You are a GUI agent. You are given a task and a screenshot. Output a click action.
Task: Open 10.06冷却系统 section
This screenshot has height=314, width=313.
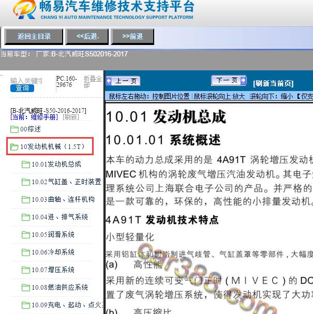[53, 252]
